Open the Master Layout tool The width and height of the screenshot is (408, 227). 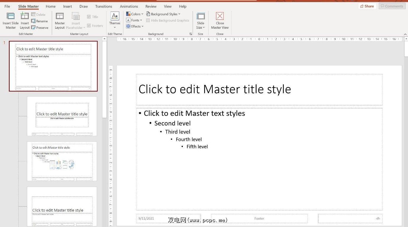tap(60, 17)
